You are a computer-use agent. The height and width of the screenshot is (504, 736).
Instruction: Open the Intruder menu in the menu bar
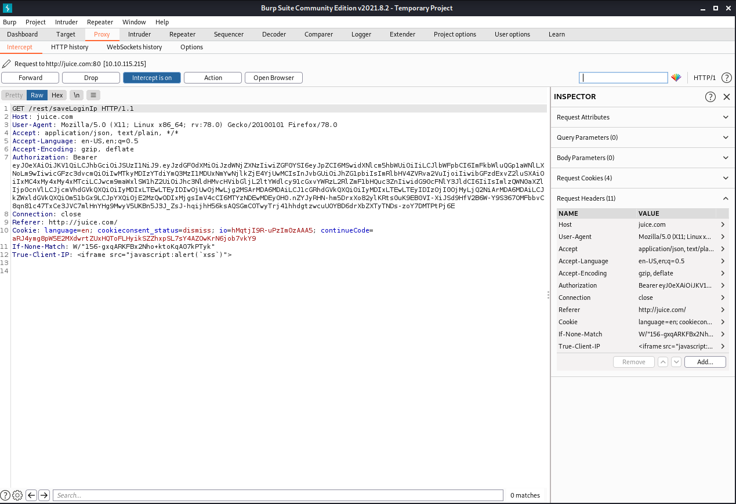66,22
